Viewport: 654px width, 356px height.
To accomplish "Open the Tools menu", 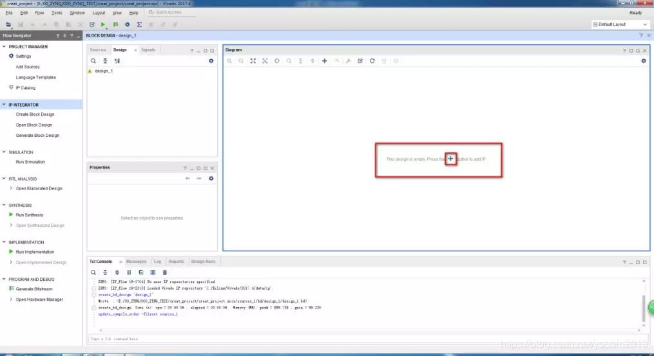I will coord(57,13).
